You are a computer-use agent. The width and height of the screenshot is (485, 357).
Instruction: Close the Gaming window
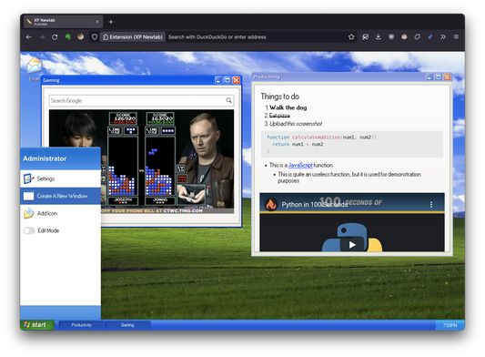pyautogui.click(x=237, y=80)
